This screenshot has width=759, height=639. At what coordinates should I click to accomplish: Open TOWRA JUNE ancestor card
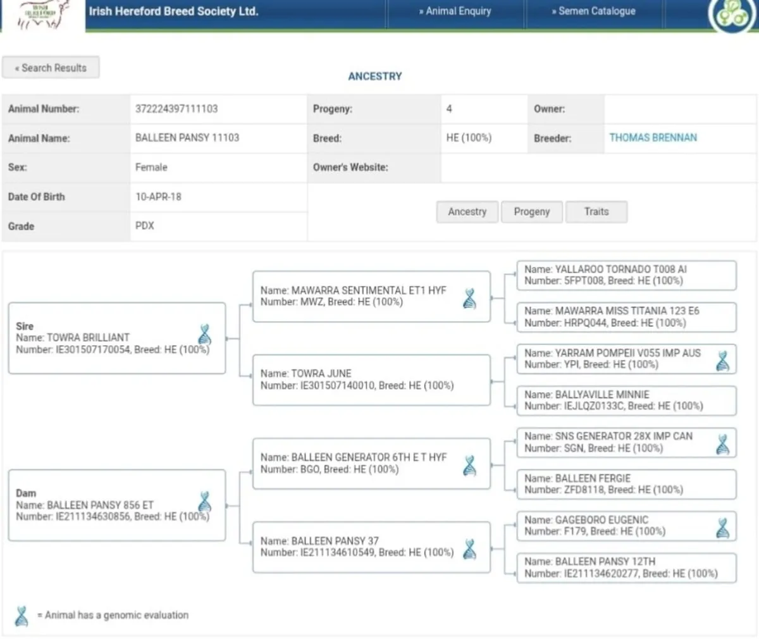click(x=371, y=380)
